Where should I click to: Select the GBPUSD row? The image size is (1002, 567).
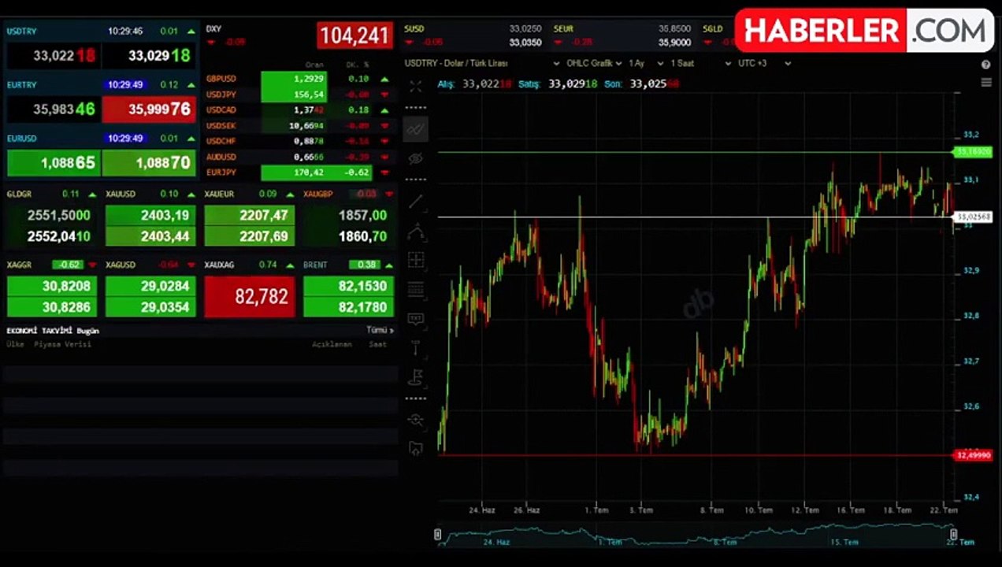[298, 79]
